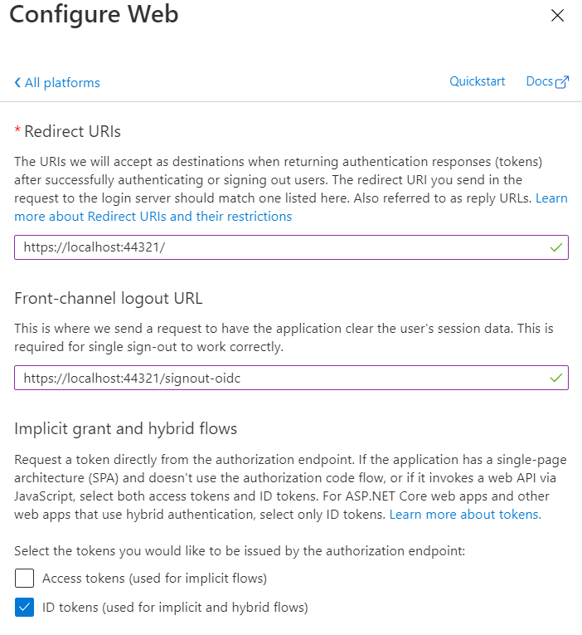This screenshot has width=582, height=635.
Task: Go back to All platforms
Action: point(61,83)
